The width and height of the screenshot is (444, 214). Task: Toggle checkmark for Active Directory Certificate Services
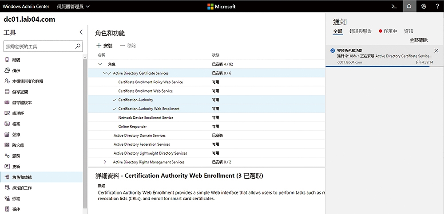pyautogui.click(x=109, y=73)
